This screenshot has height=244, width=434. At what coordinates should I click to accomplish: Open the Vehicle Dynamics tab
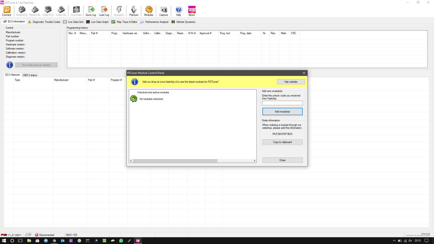183,22
